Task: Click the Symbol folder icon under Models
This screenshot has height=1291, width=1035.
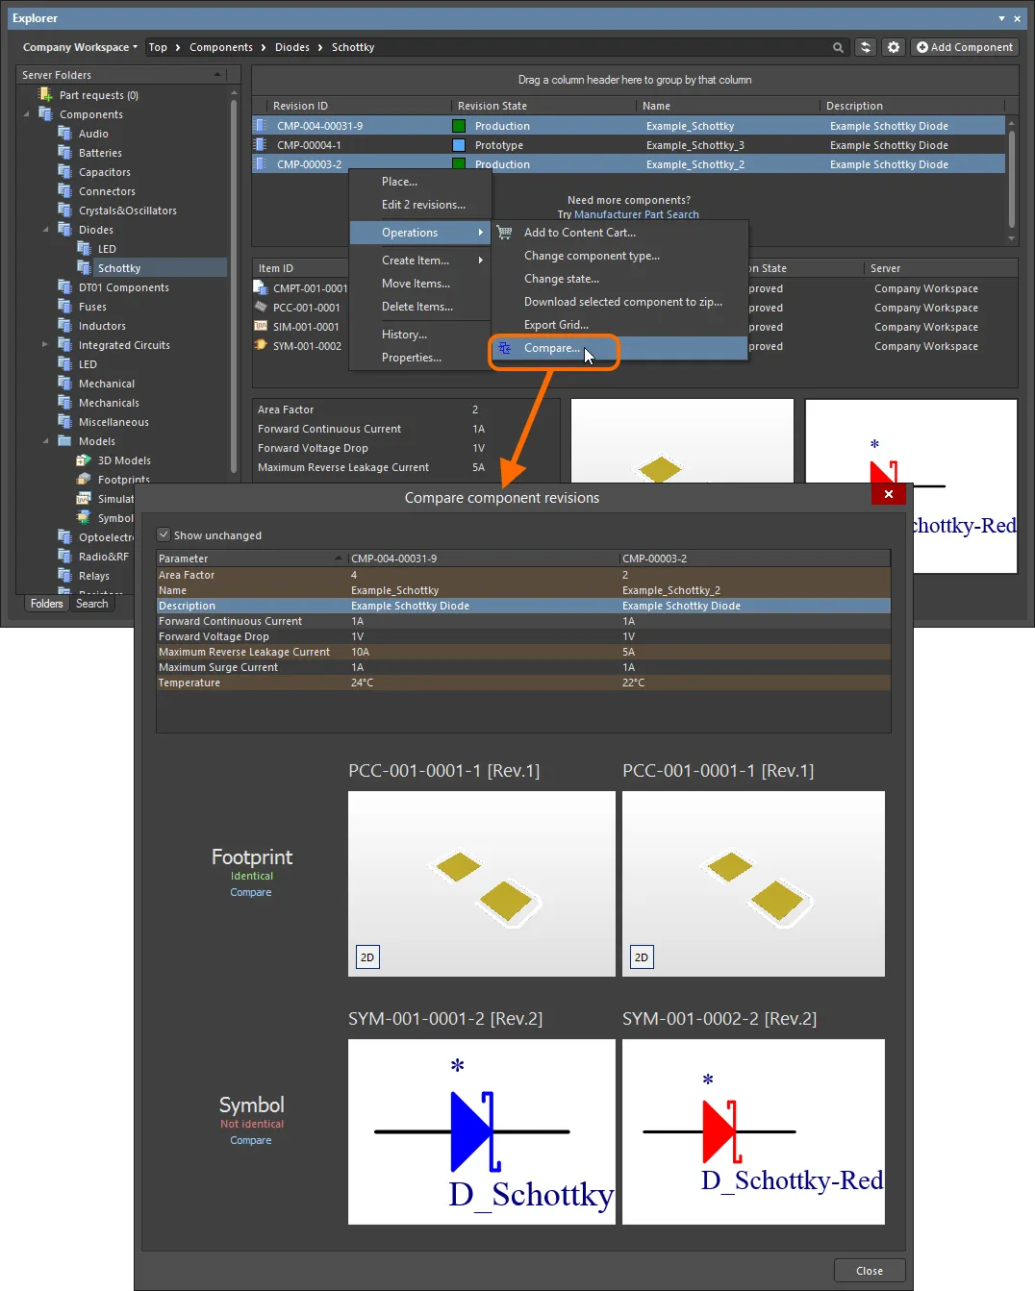Action: pyautogui.click(x=84, y=518)
